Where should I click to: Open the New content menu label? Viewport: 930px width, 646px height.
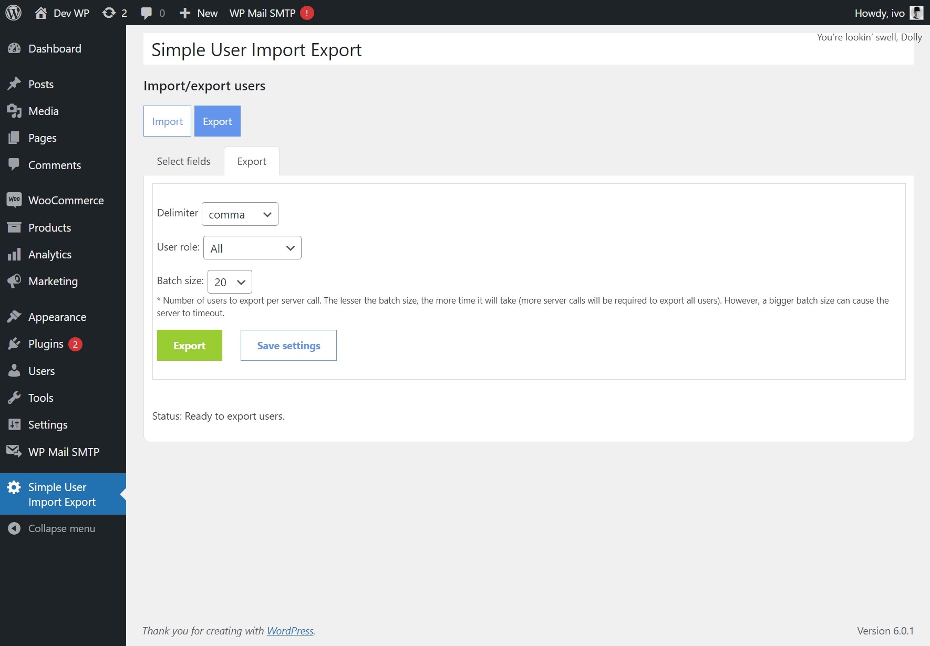(x=208, y=13)
